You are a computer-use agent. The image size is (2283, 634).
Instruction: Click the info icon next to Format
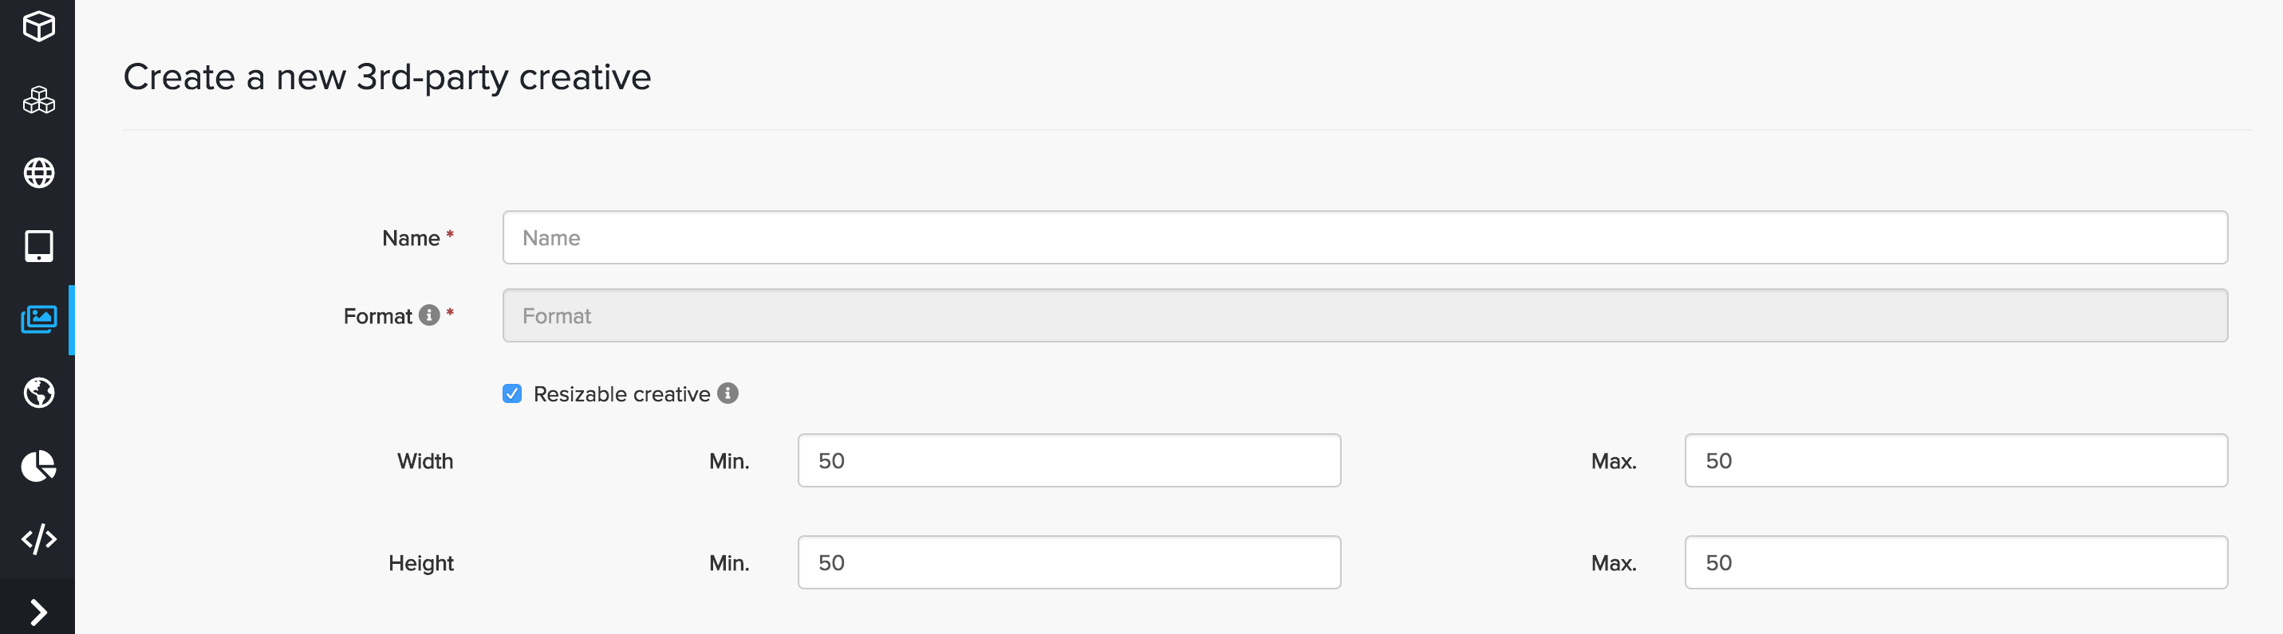tap(429, 315)
